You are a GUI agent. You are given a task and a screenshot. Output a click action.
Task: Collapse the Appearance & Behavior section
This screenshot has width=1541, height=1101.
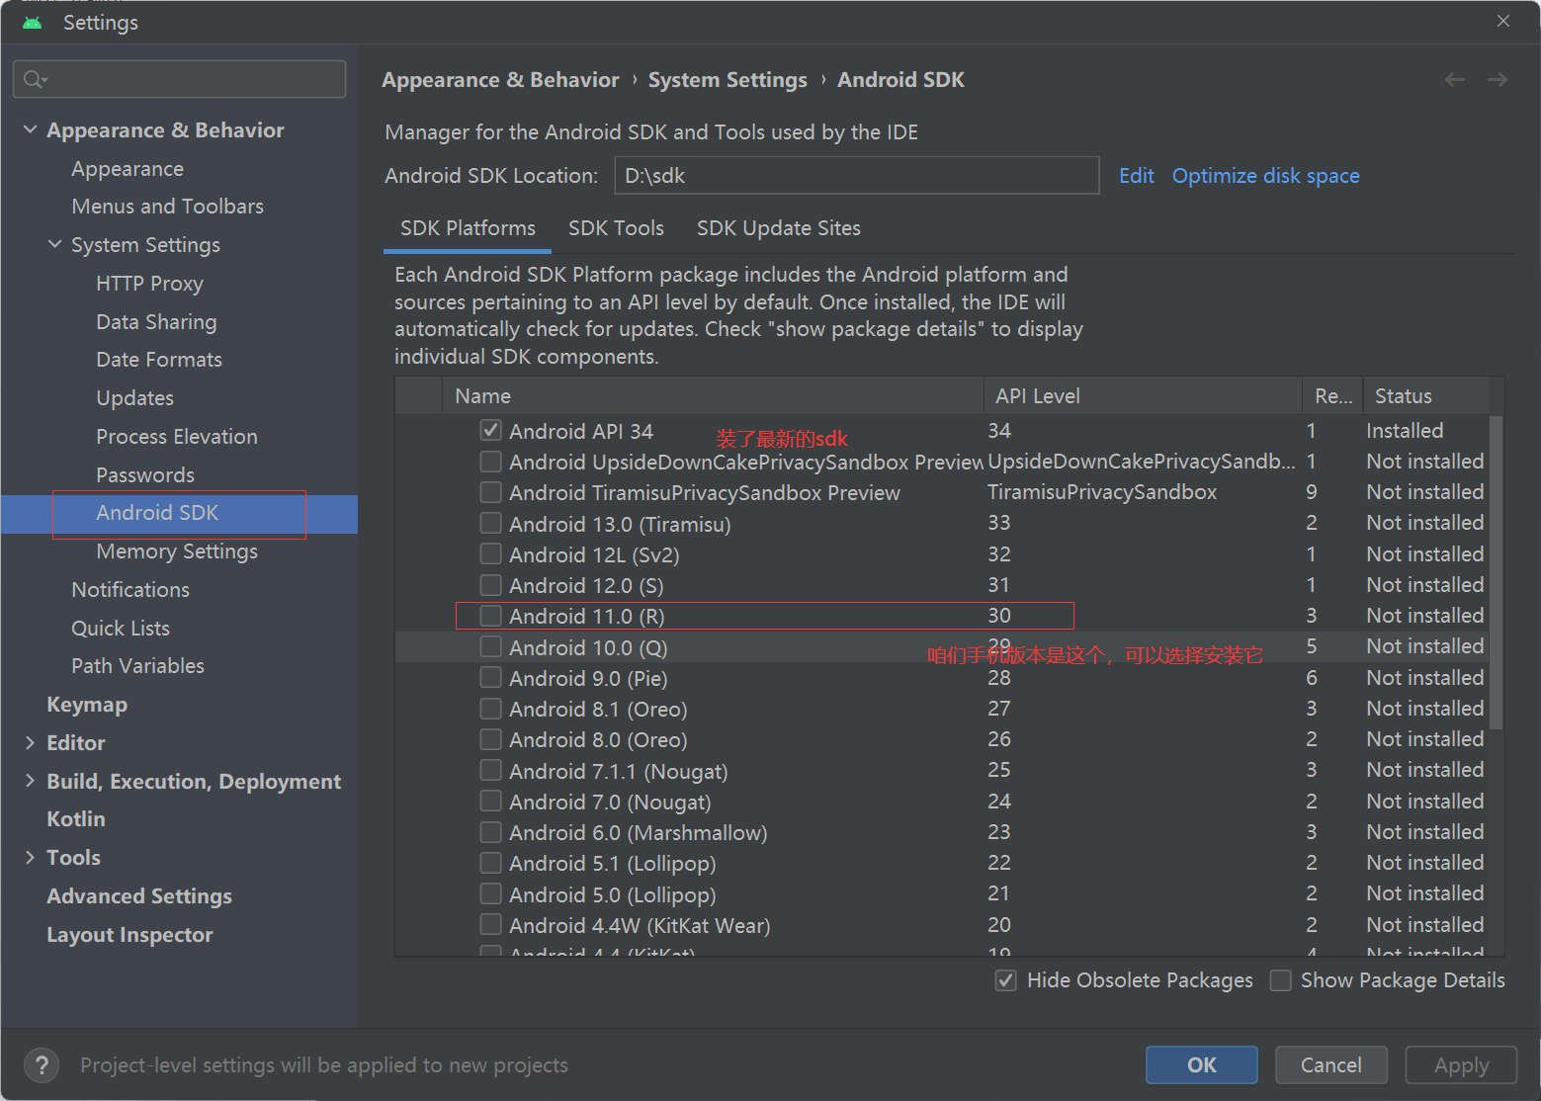pos(31,129)
